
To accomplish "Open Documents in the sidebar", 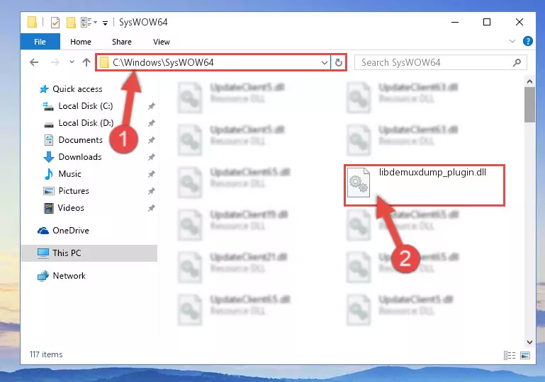I will pyautogui.click(x=80, y=140).
